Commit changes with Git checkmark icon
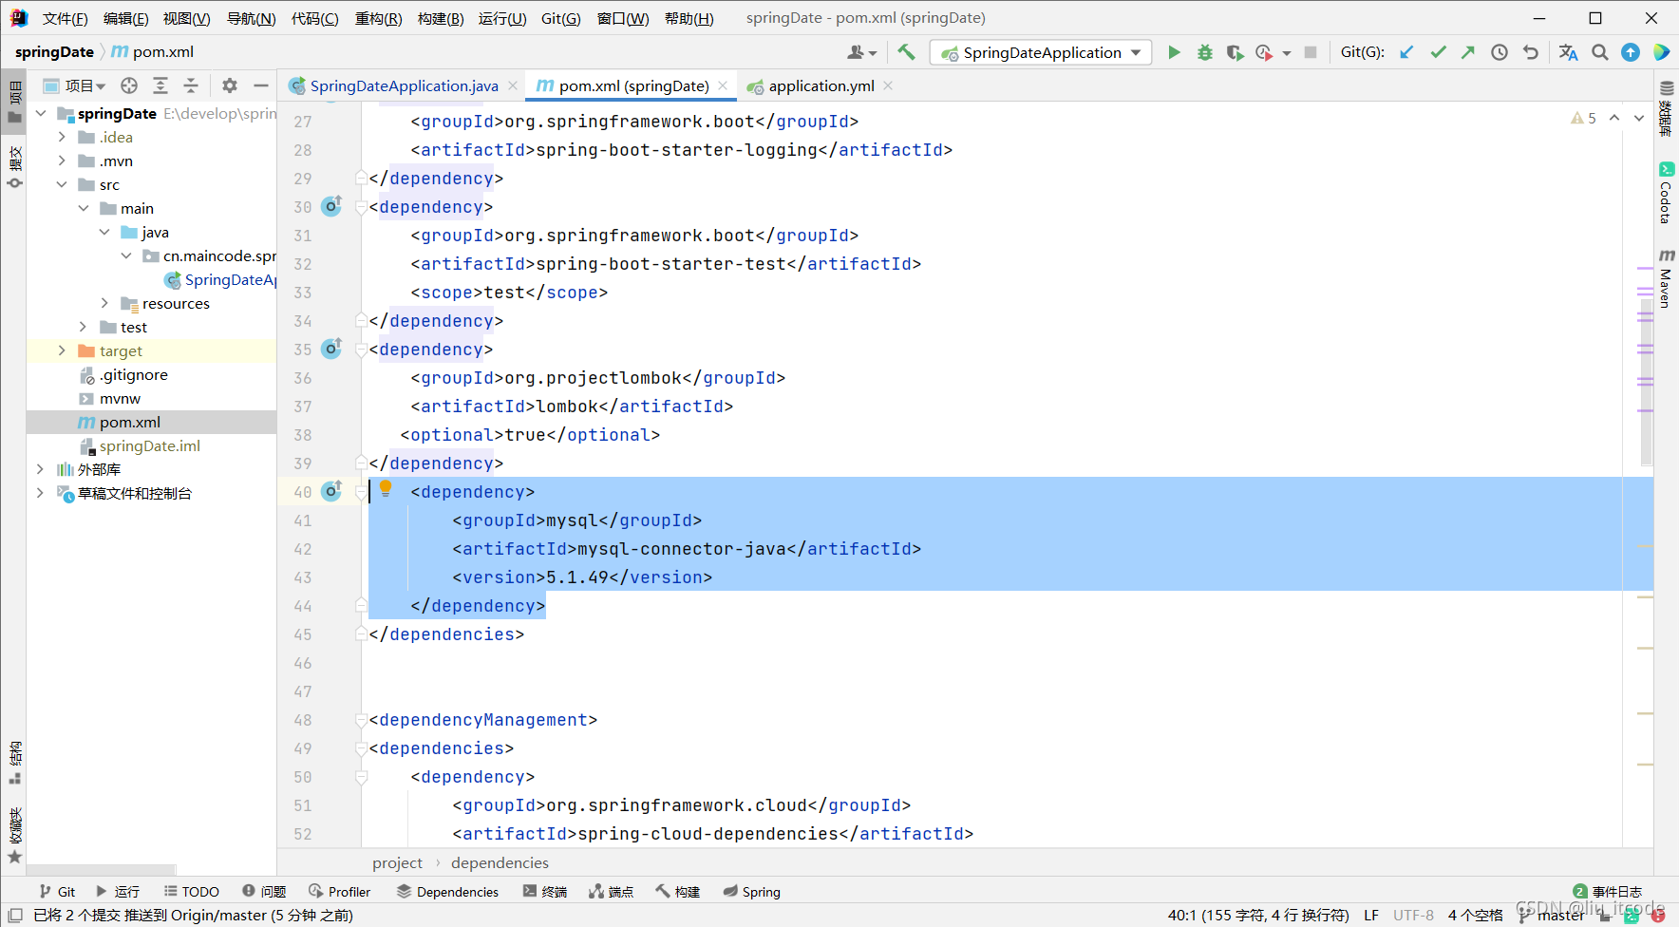 coord(1438,52)
